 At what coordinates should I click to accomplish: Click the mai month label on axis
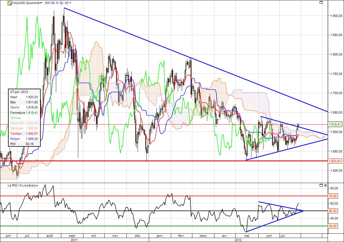click(247, 235)
